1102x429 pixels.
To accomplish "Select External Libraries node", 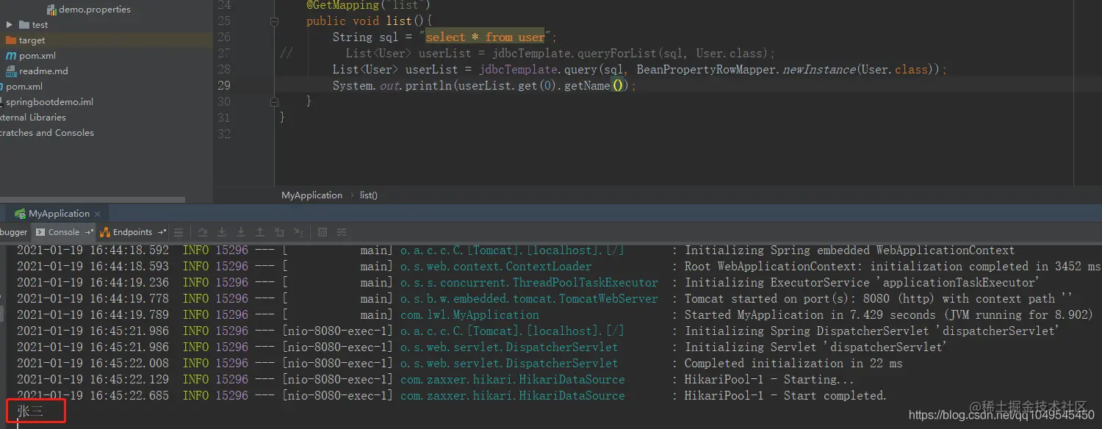I will pyautogui.click(x=33, y=118).
